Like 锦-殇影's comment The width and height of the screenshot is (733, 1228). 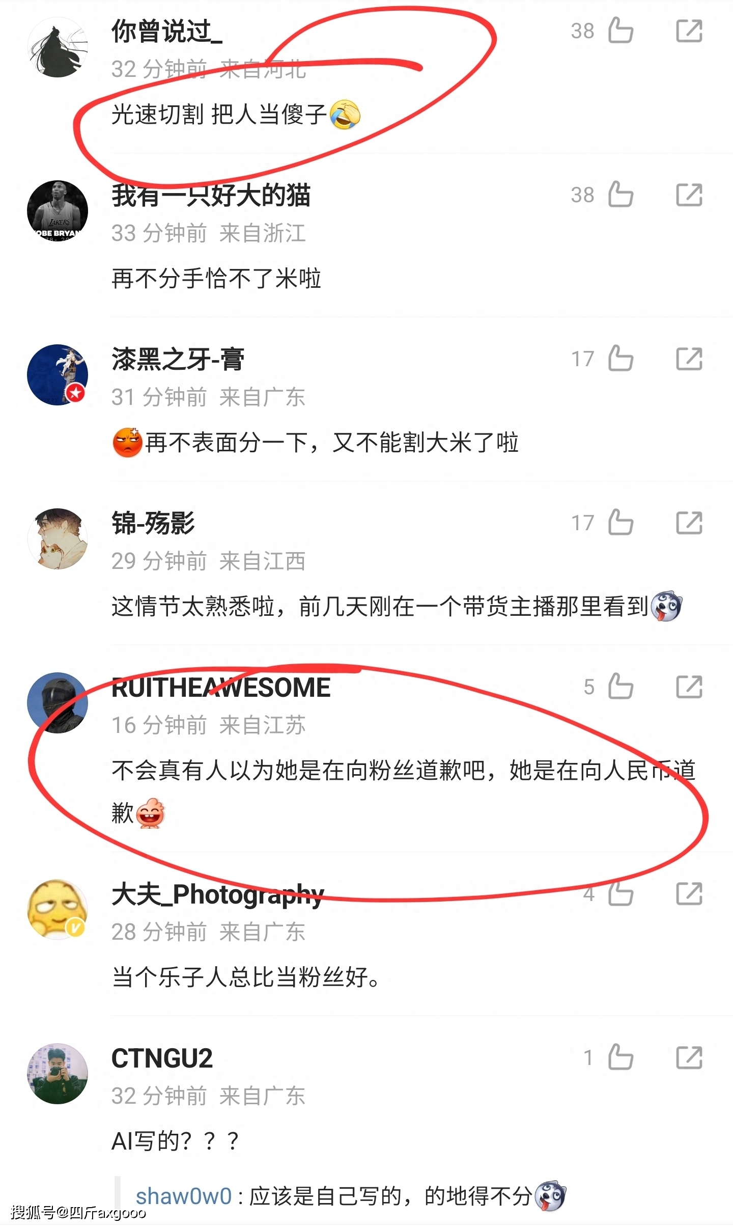point(621,523)
